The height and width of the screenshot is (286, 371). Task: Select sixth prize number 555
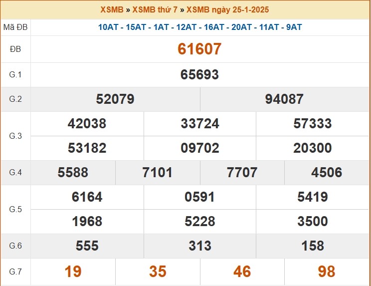[x=87, y=246]
